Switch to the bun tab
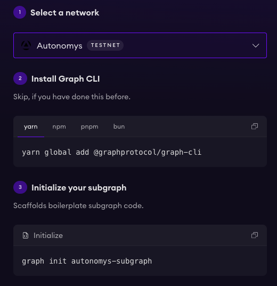 (119, 126)
